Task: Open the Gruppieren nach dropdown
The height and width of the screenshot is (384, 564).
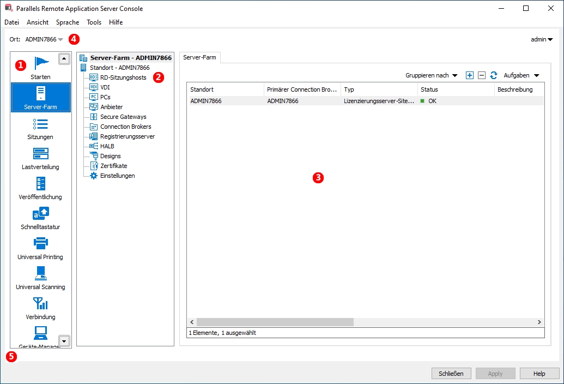Action: coord(431,75)
